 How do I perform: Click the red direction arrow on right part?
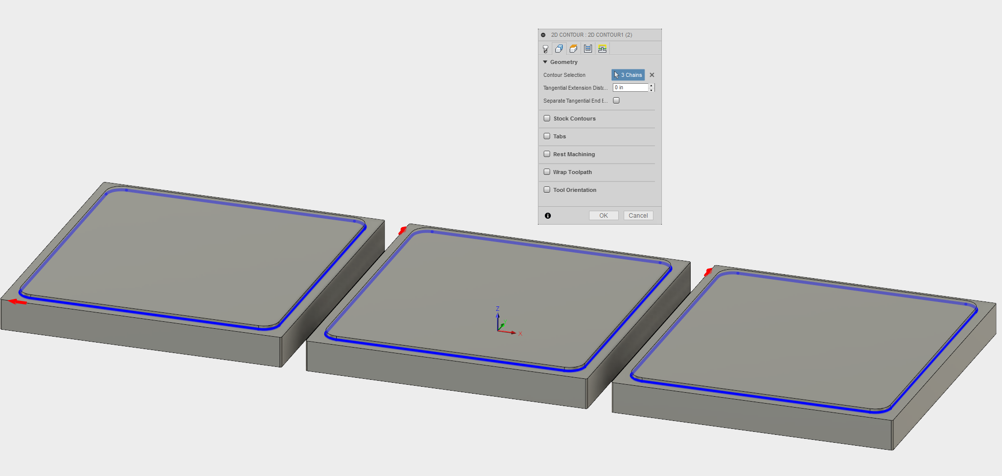[x=708, y=272]
